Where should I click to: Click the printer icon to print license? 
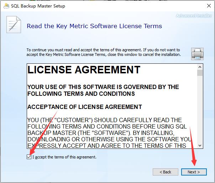[x=197, y=54]
